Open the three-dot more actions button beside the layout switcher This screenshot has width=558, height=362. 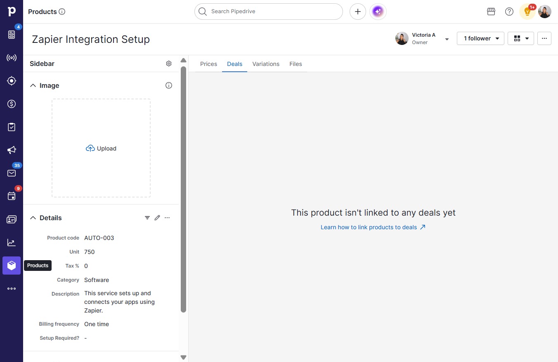coord(544,38)
